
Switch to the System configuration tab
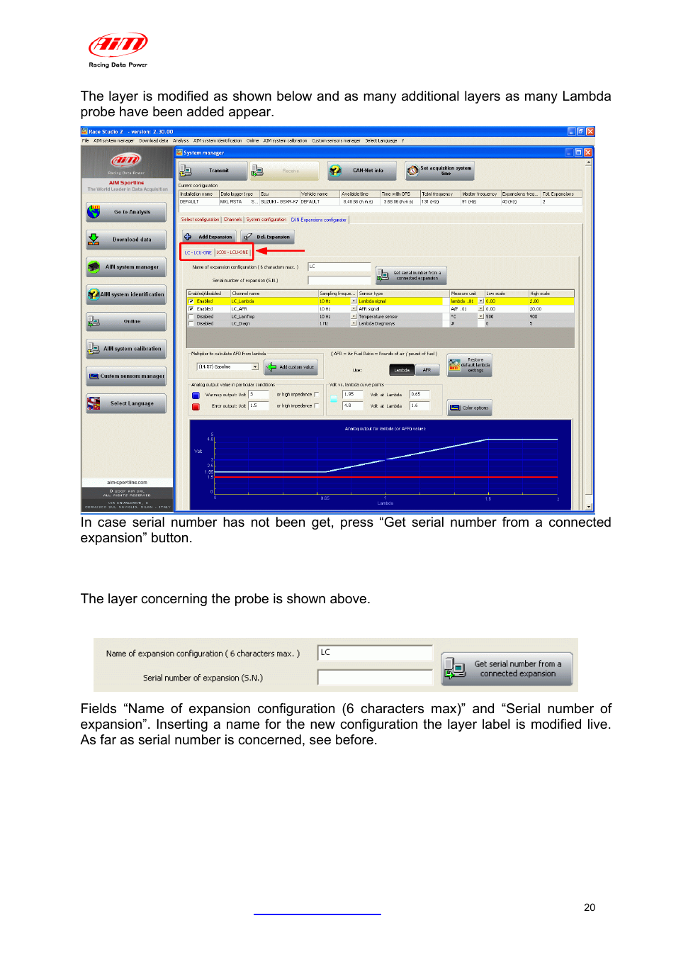pyautogui.click(x=266, y=220)
